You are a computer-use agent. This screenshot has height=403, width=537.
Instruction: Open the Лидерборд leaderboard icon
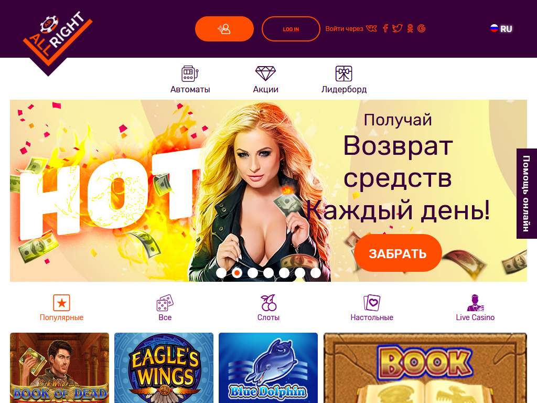pyautogui.click(x=343, y=73)
